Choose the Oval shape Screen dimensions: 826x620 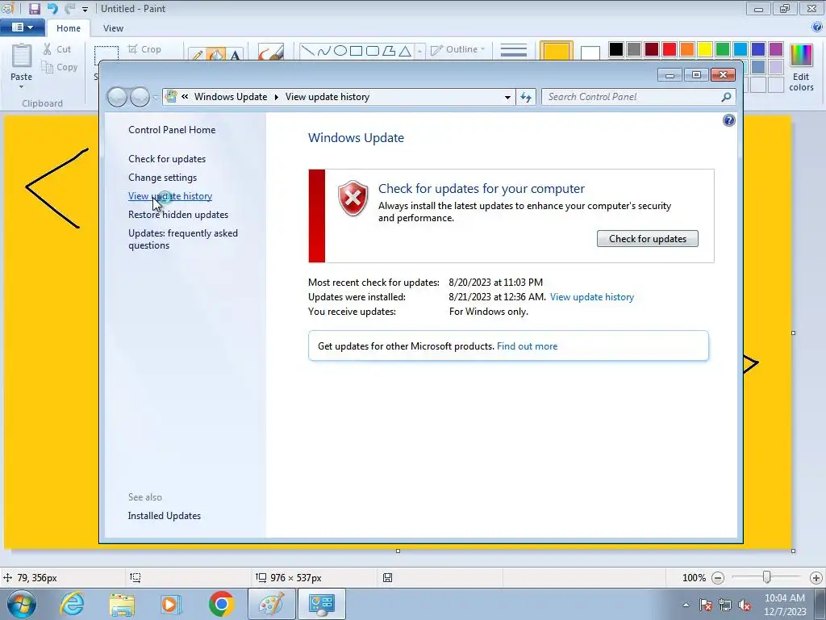tap(340, 51)
